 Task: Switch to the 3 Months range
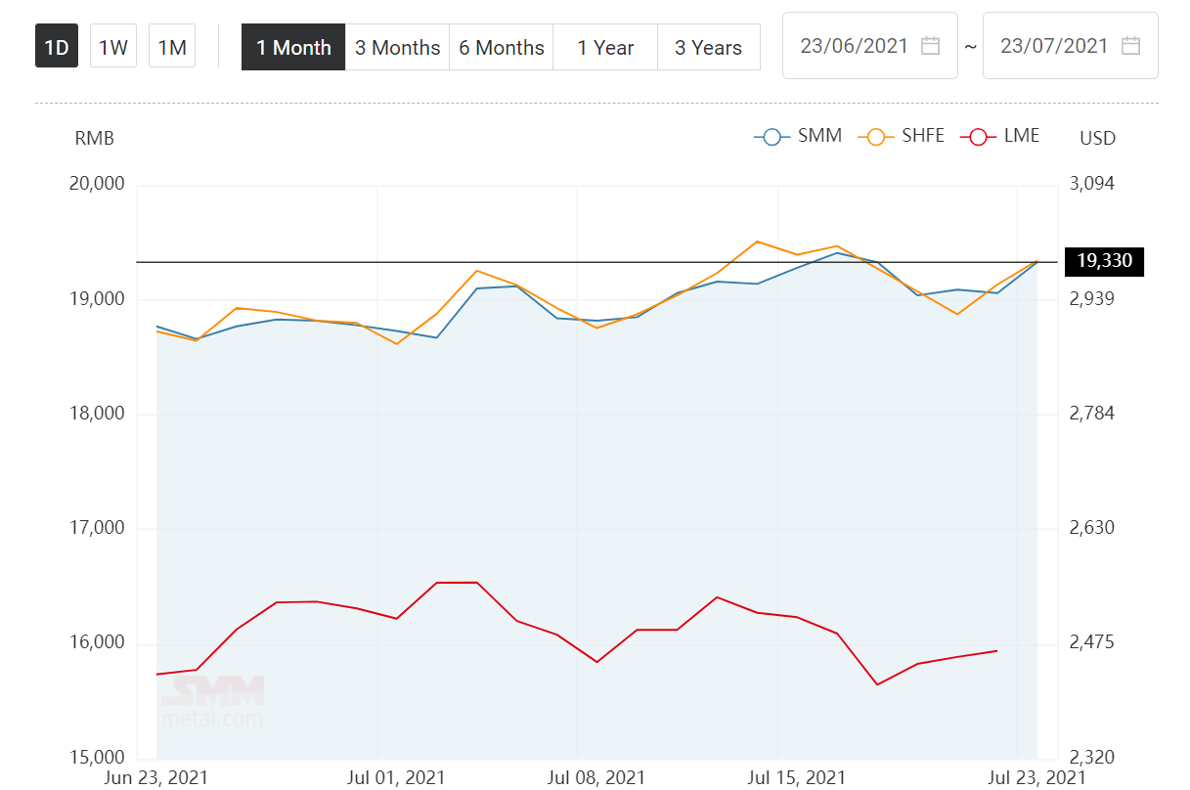(397, 48)
